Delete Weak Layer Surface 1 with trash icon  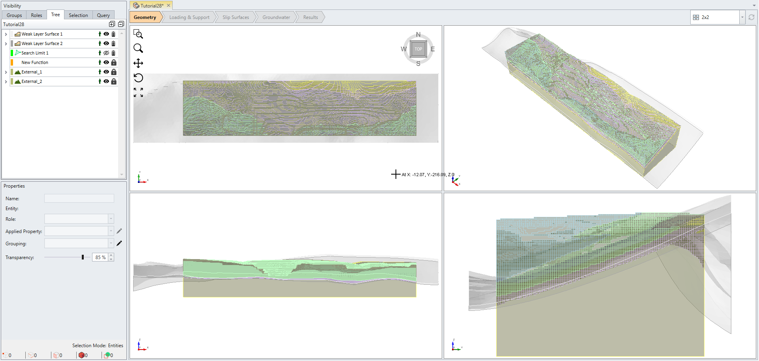click(113, 34)
